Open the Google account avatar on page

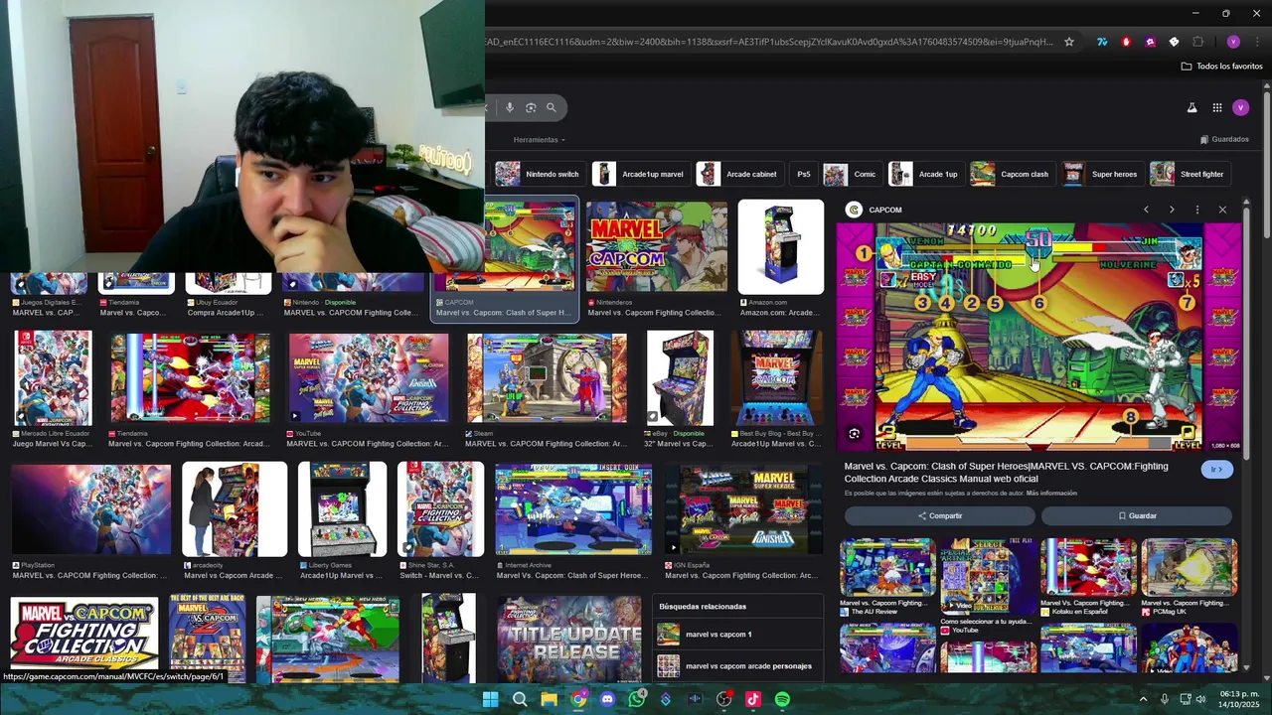coord(1240,107)
